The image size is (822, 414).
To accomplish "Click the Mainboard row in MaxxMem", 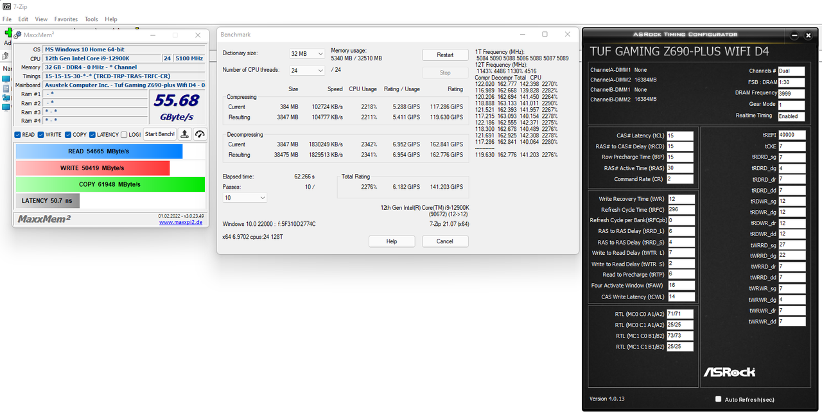I will (125, 85).
